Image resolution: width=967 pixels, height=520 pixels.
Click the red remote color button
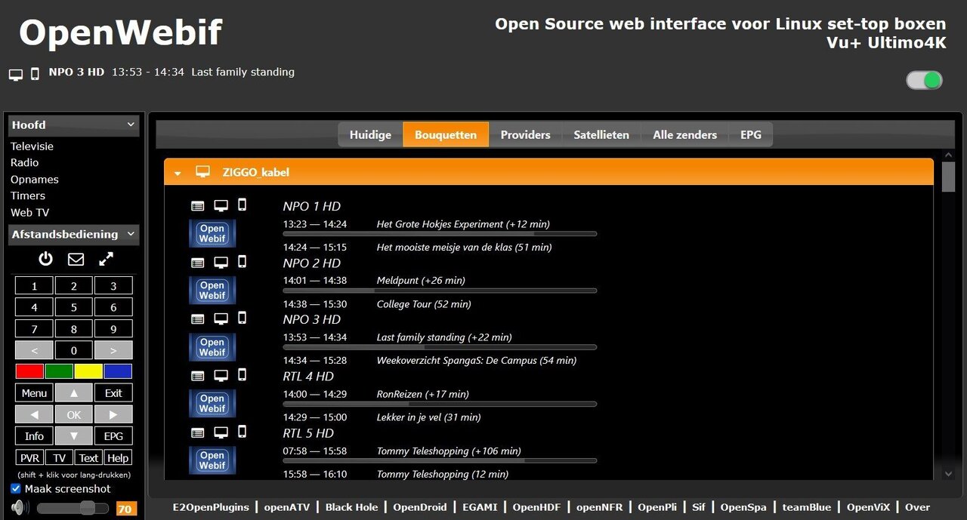(x=29, y=371)
